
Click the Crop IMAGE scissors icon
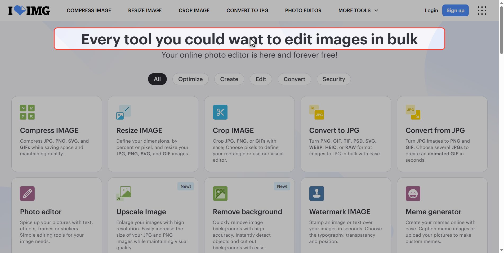coord(220,112)
